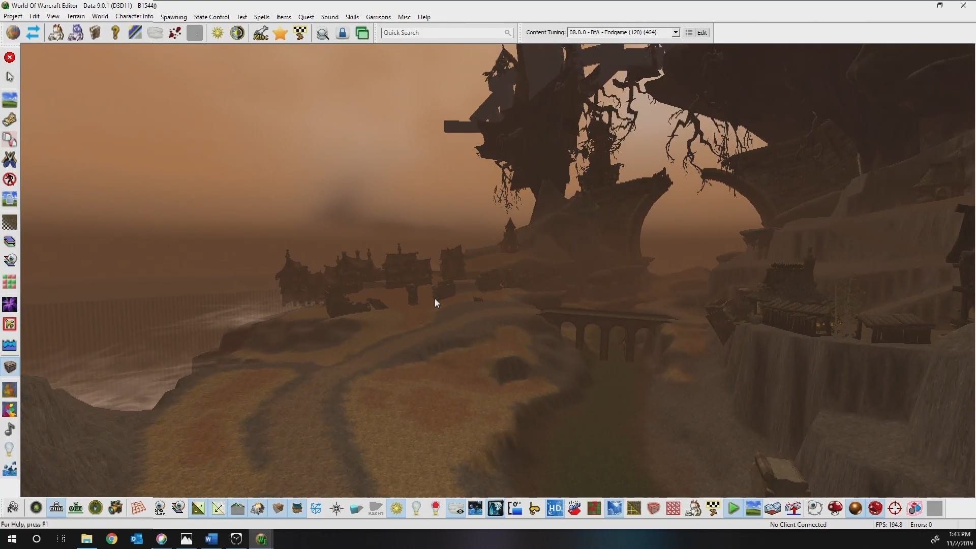The image size is (976, 549).
Task: Select the arrow pointer tool in left sidebar
Action: coord(10,77)
